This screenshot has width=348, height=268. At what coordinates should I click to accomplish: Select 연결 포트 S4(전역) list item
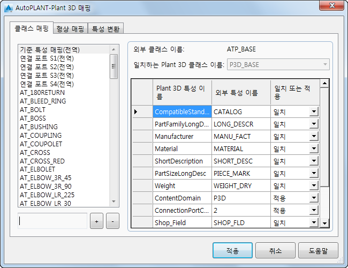point(64,84)
